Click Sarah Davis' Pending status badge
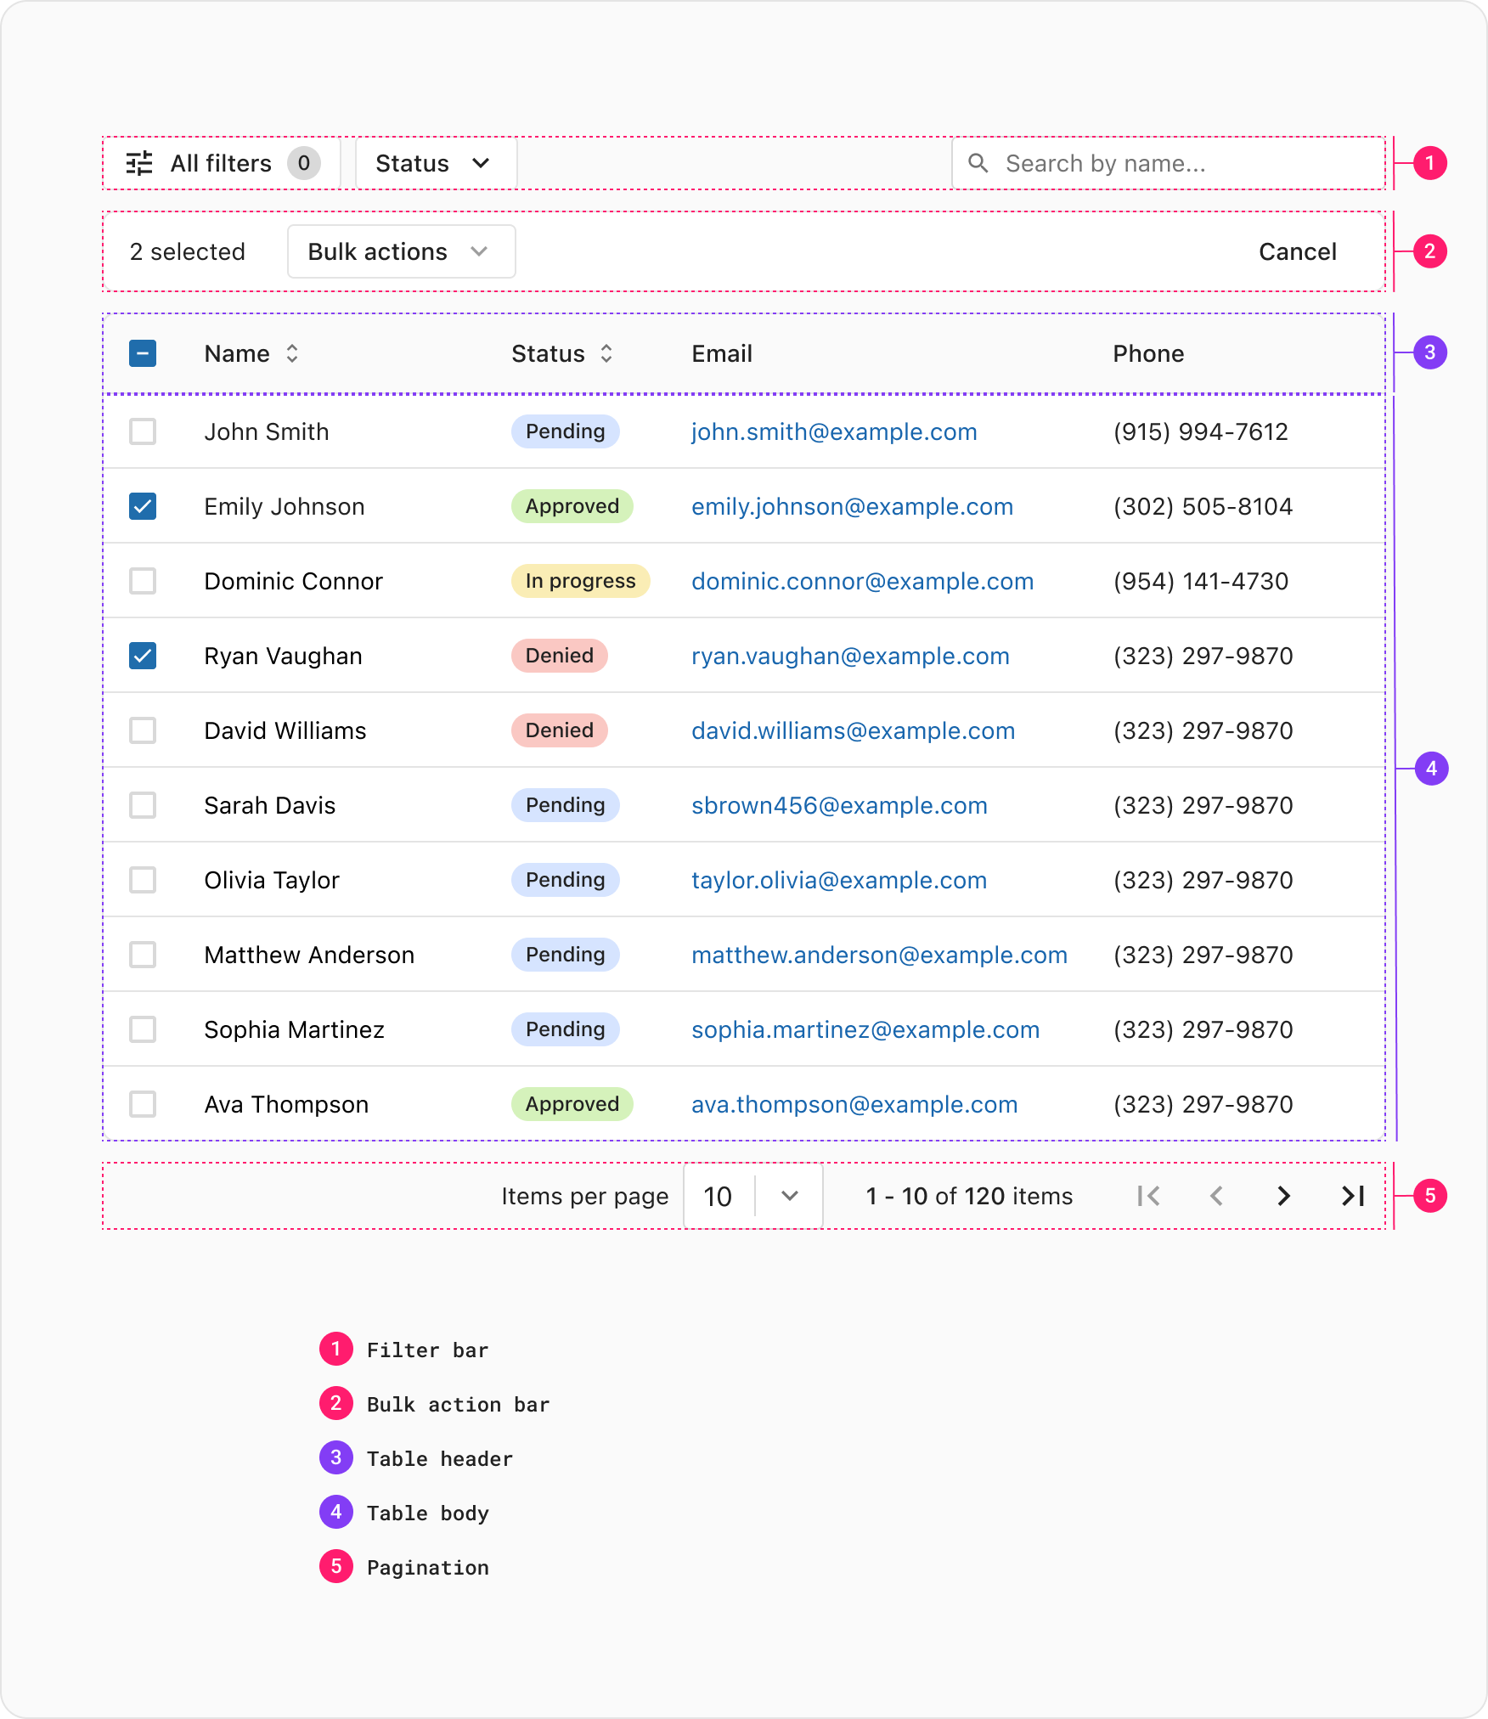 566,805
